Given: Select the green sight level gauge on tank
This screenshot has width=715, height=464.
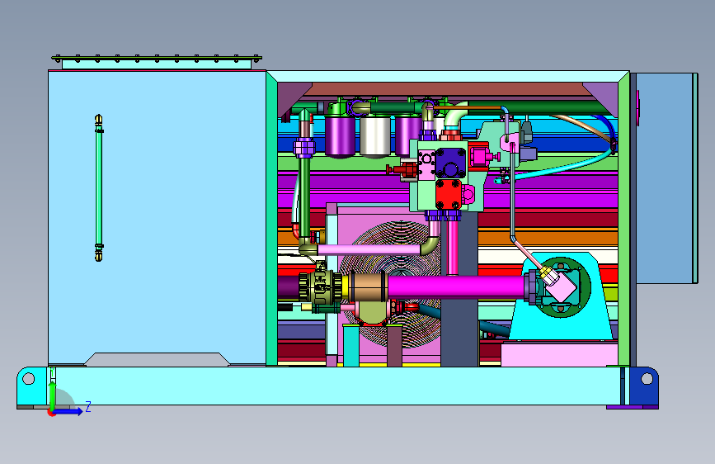Looking at the screenshot, I should pyautogui.click(x=98, y=187).
